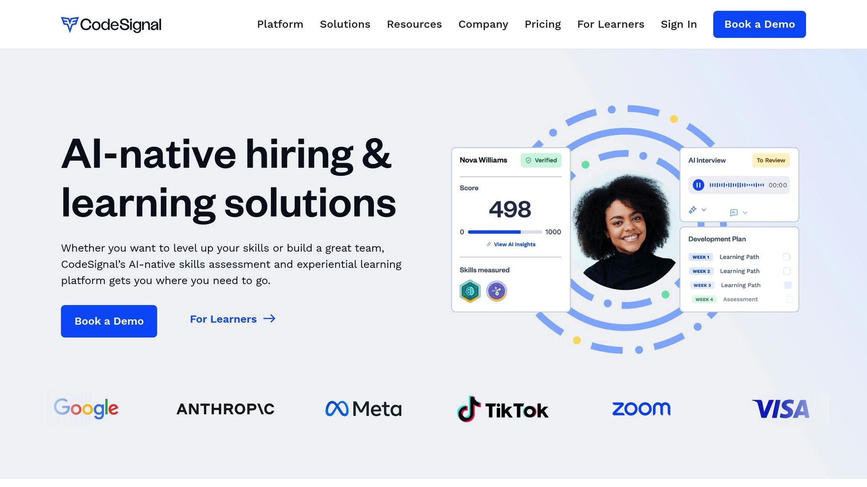The width and height of the screenshot is (867, 487).
Task: Open the Resources menu
Action: pyautogui.click(x=414, y=25)
